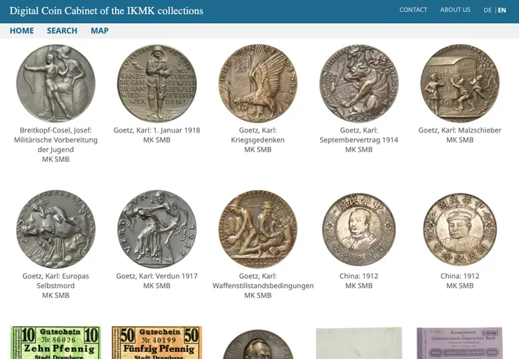Viewport: 519px width, 359px height.
Task: Open the HOME navigation tab
Action: click(22, 31)
